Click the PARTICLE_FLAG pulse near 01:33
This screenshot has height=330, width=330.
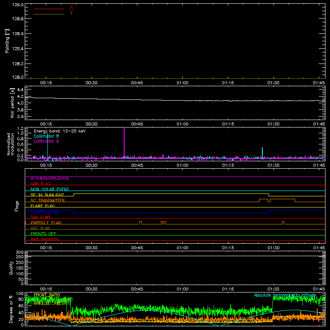(x=283, y=223)
